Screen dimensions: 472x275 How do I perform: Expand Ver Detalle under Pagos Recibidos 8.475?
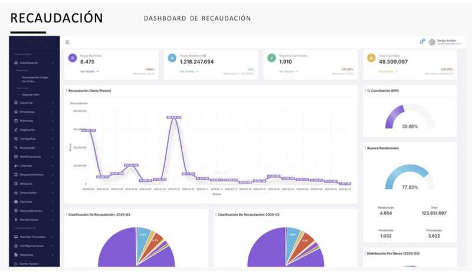(x=90, y=71)
